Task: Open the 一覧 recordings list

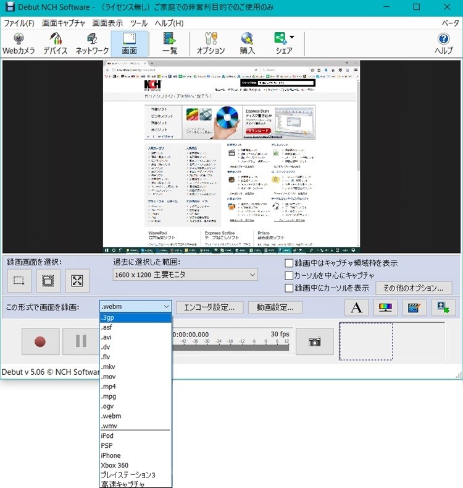Action: [x=170, y=43]
